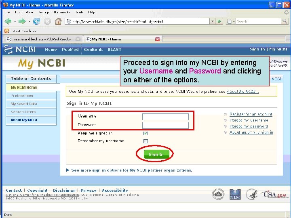Click the browser Search box field
This screenshot has width=291, height=218.
click(x=258, y=21)
